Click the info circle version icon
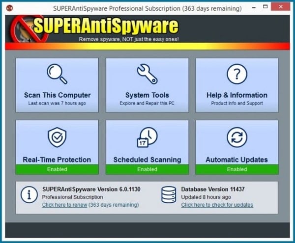295x243 pixels. (29, 195)
